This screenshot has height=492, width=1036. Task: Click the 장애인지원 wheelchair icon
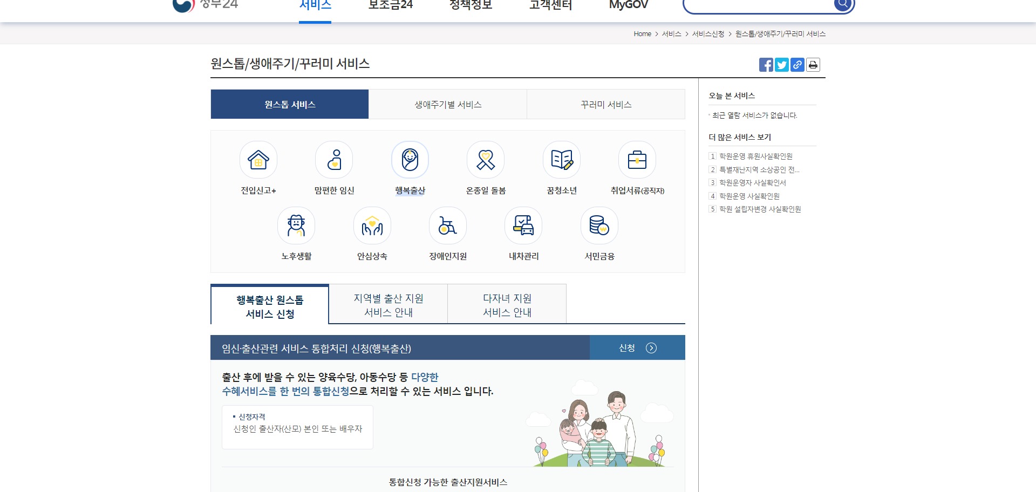point(447,225)
